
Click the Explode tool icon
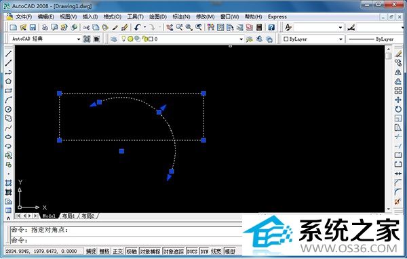point(398,201)
